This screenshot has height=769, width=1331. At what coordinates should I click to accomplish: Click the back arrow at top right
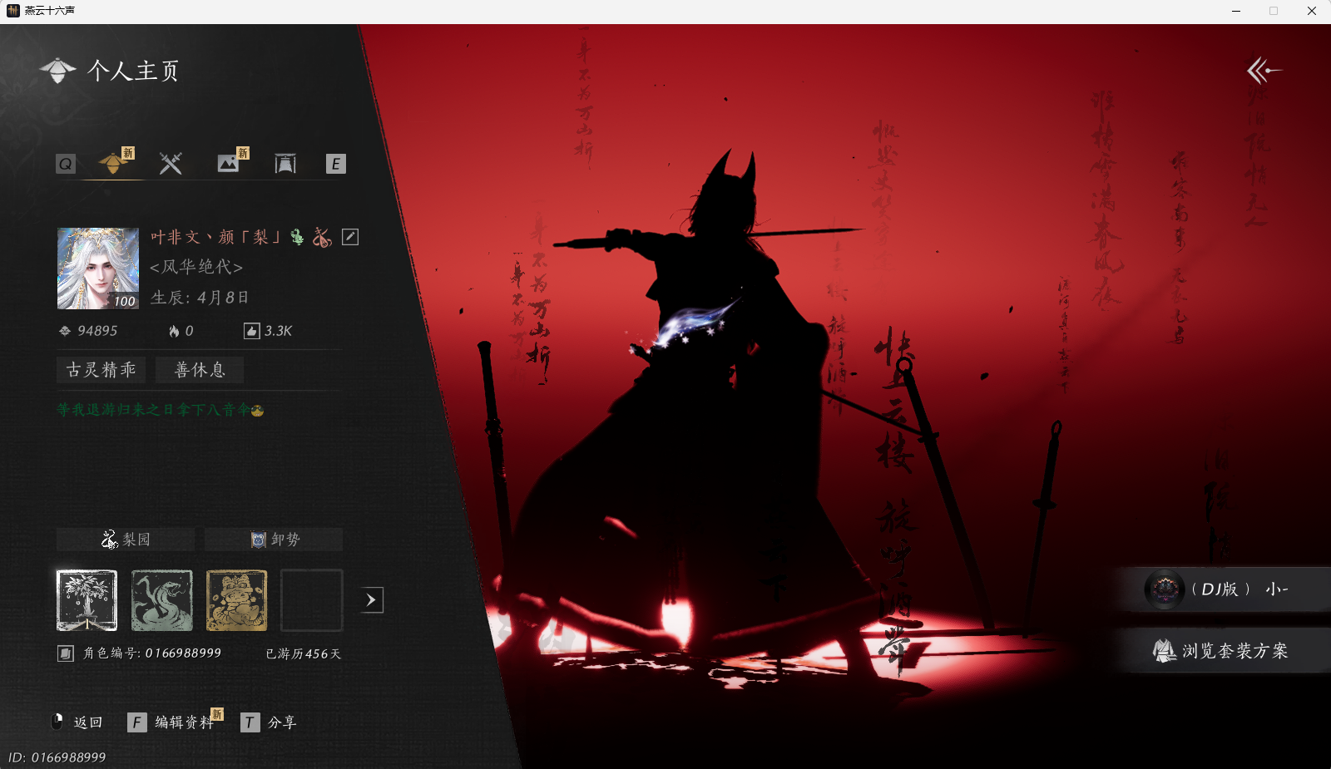1263,71
